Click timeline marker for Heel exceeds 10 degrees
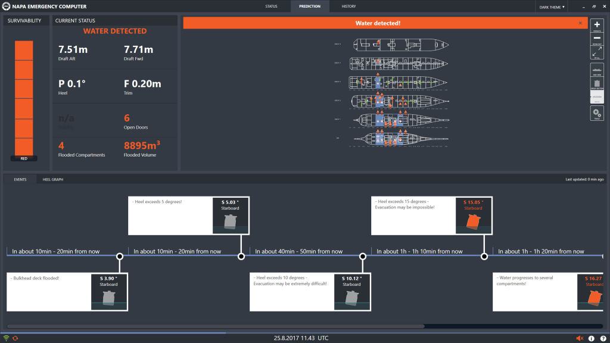Viewport: 610px width, 343px height. click(x=363, y=256)
